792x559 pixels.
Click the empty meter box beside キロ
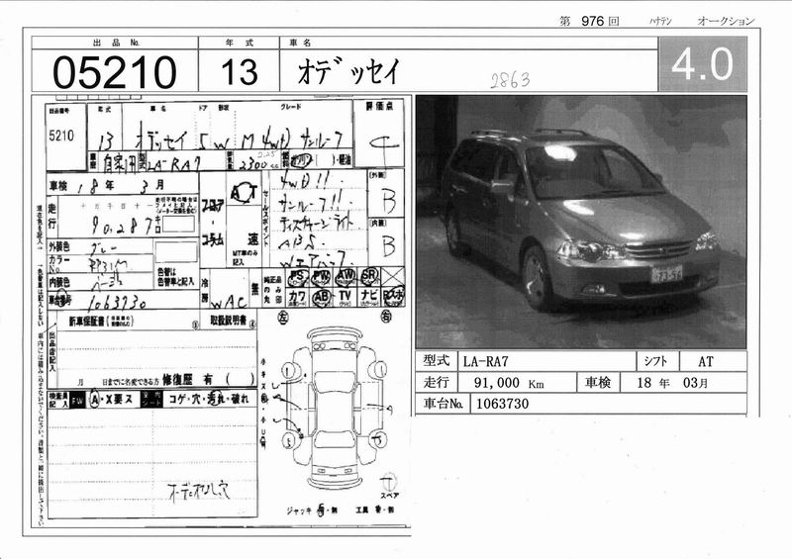[x=178, y=224]
